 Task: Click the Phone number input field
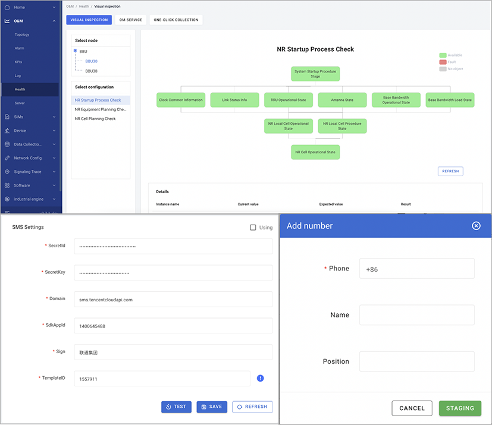pos(416,269)
